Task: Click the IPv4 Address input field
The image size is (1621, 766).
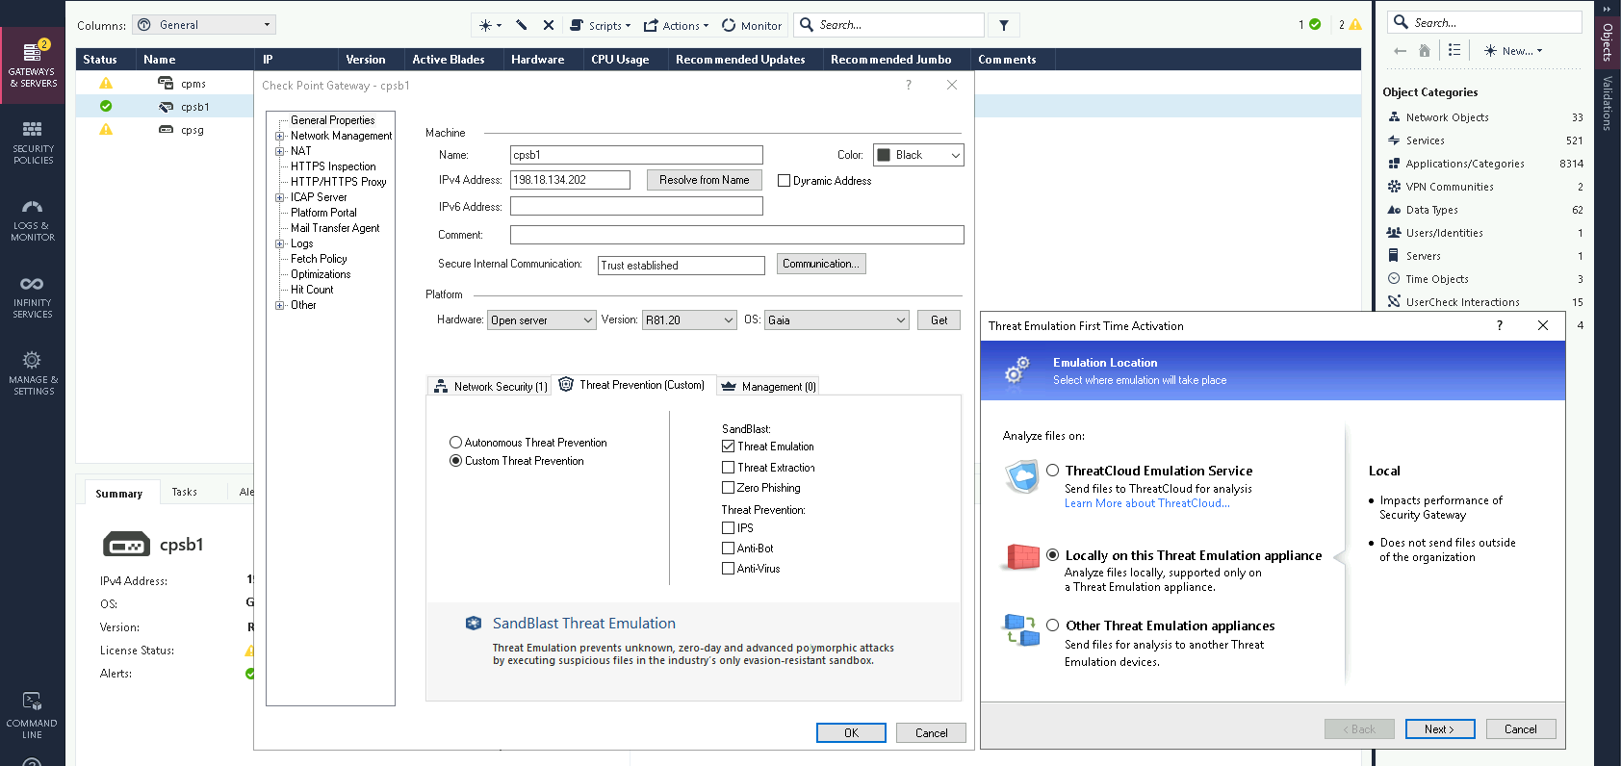Action: (x=570, y=180)
